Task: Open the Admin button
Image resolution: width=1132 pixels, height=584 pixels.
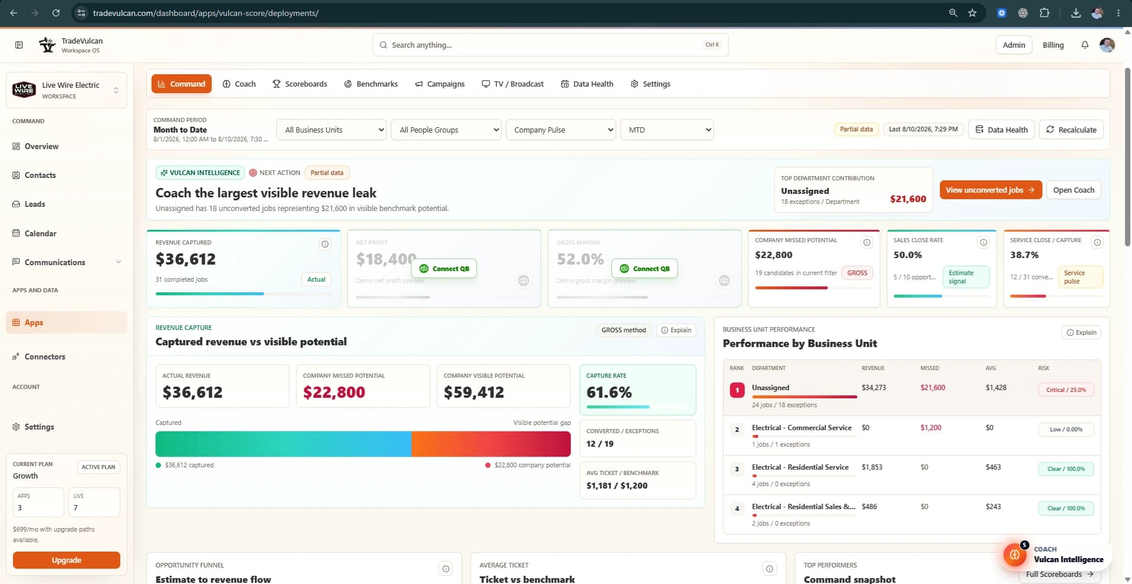Action: coord(1013,45)
